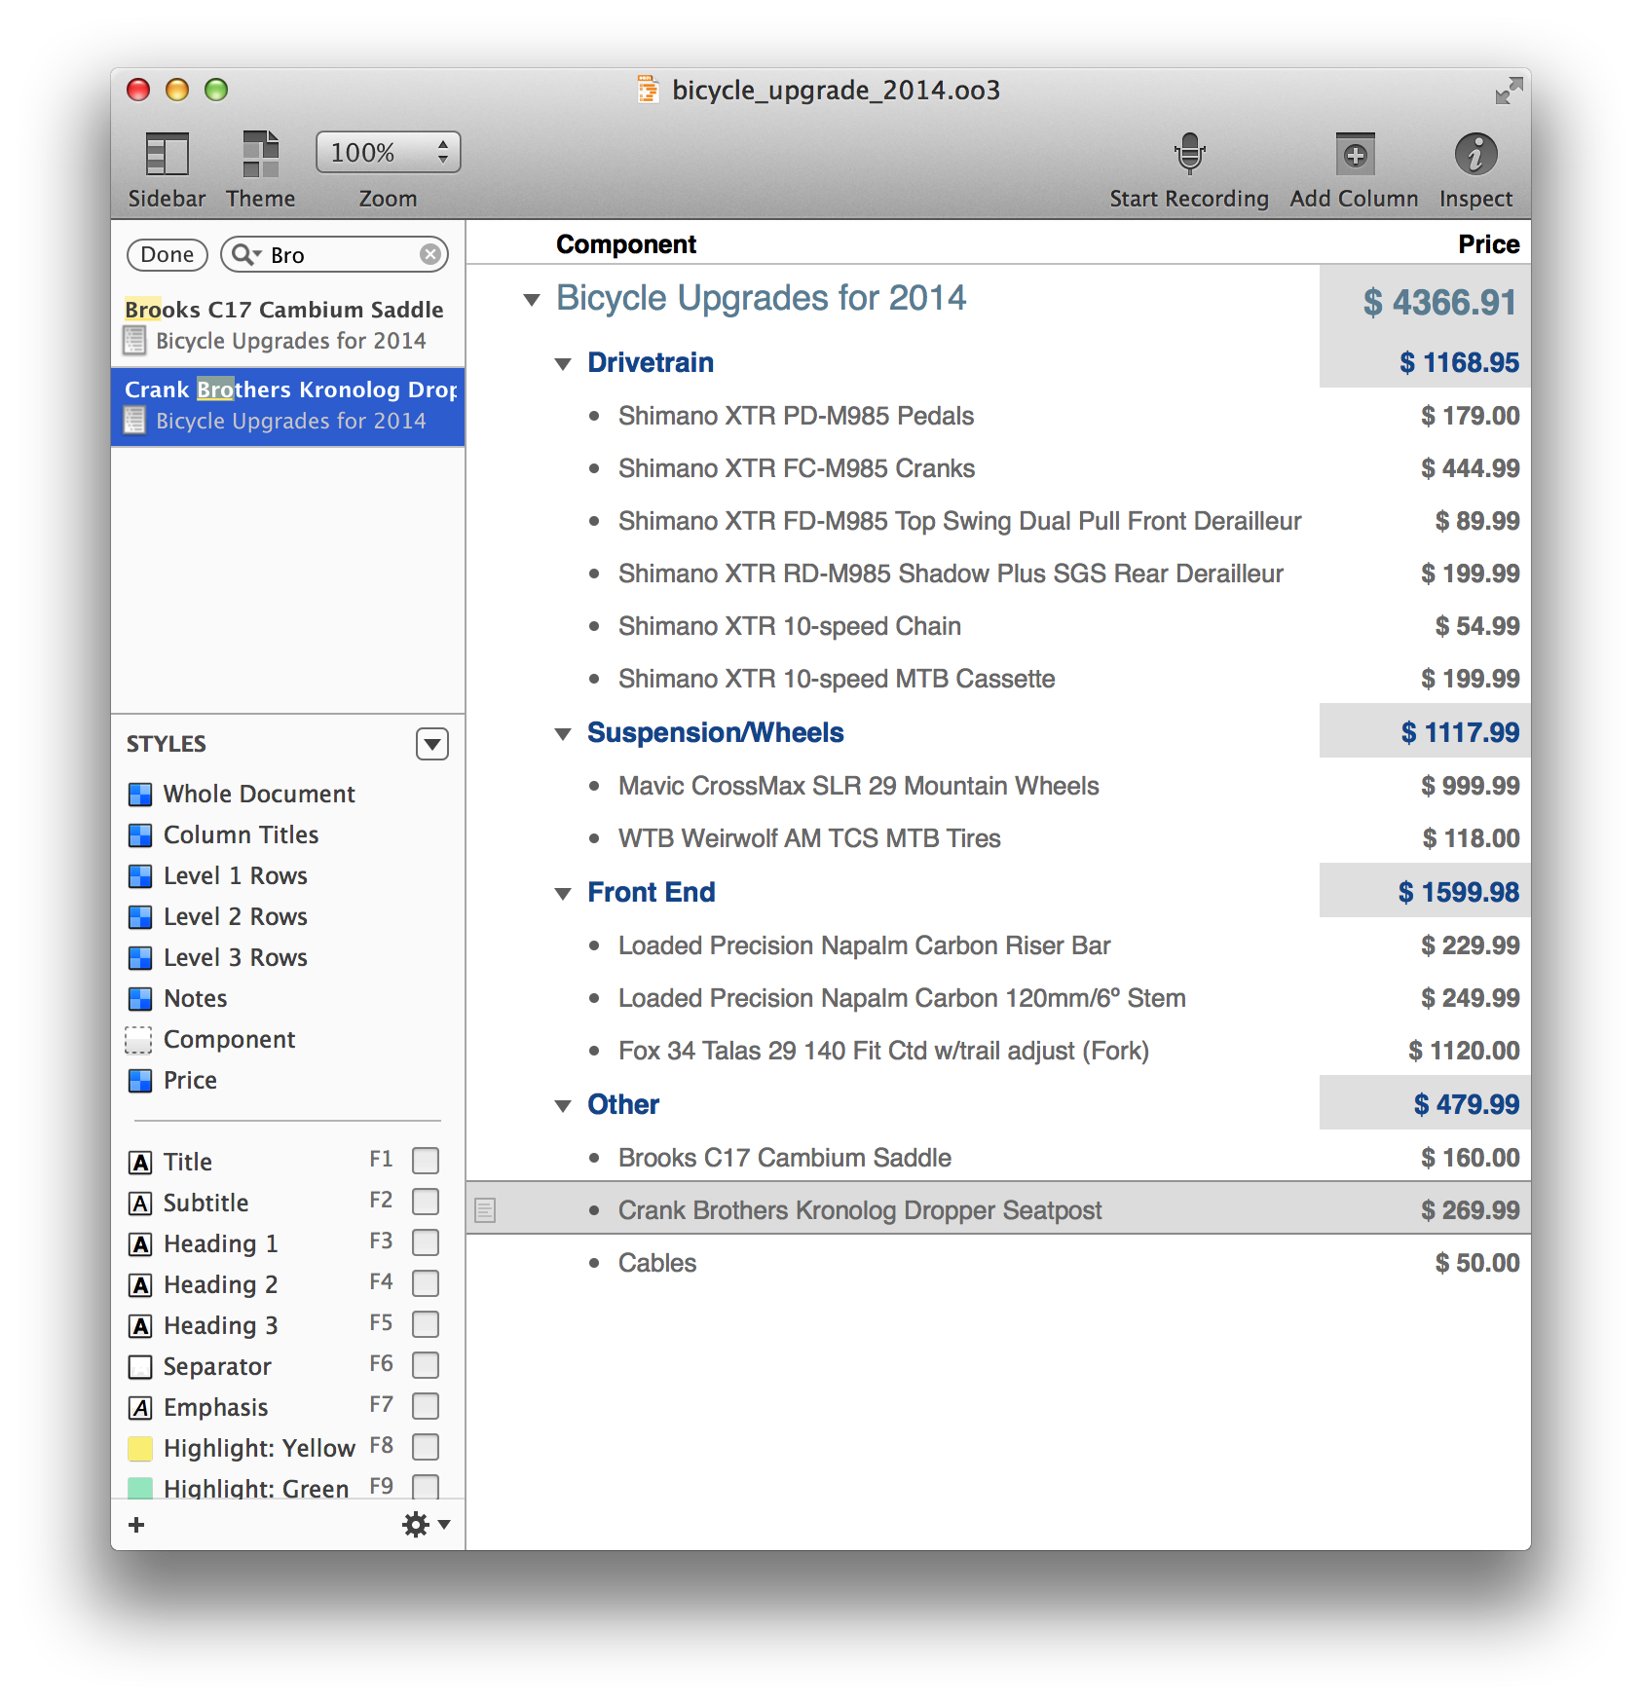Enable the Separator style checkbox
Screen dimensions: 1642x1704
426,1365
